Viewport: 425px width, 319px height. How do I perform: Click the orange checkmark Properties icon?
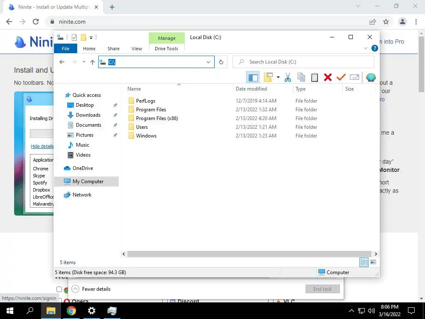click(x=341, y=78)
